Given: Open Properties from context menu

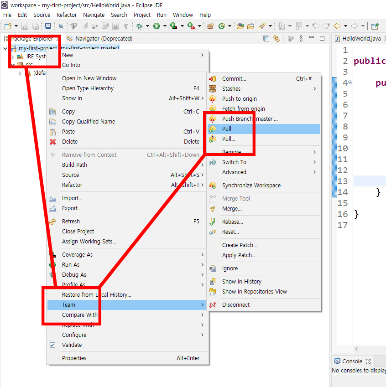Looking at the screenshot, I should (x=127, y=358).
